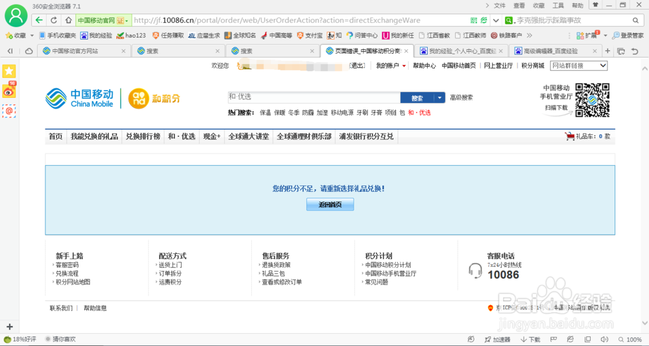
Task: Click the 和积分 logo
Action: 154,98
